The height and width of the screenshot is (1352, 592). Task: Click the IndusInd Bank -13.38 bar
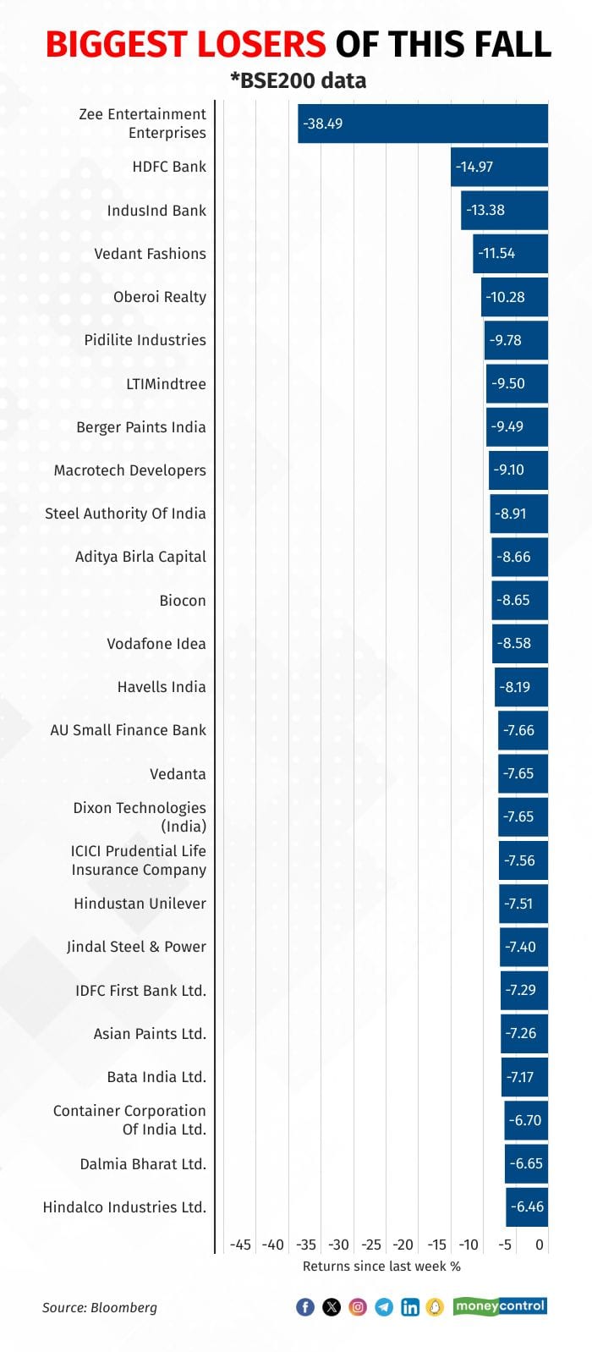pyautogui.click(x=504, y=210)
